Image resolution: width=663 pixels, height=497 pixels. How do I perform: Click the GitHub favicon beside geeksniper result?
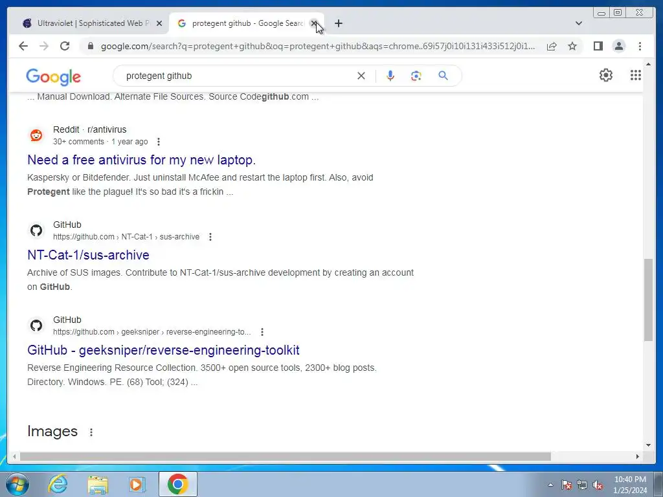click(36, 326)
